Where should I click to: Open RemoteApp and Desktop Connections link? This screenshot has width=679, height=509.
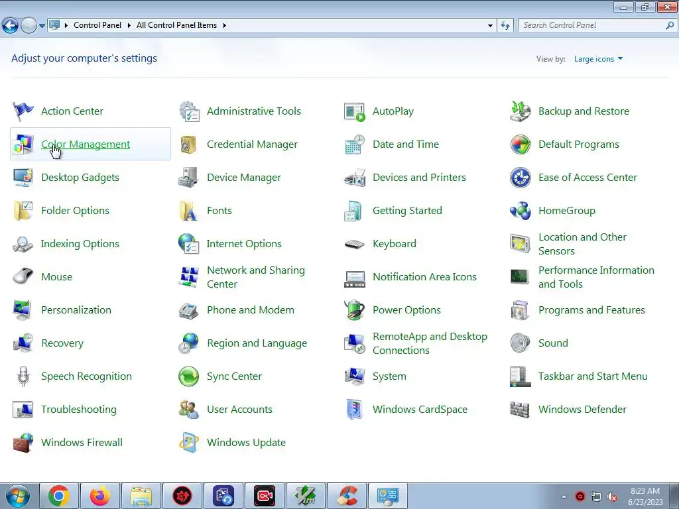(x=430, y=343)
